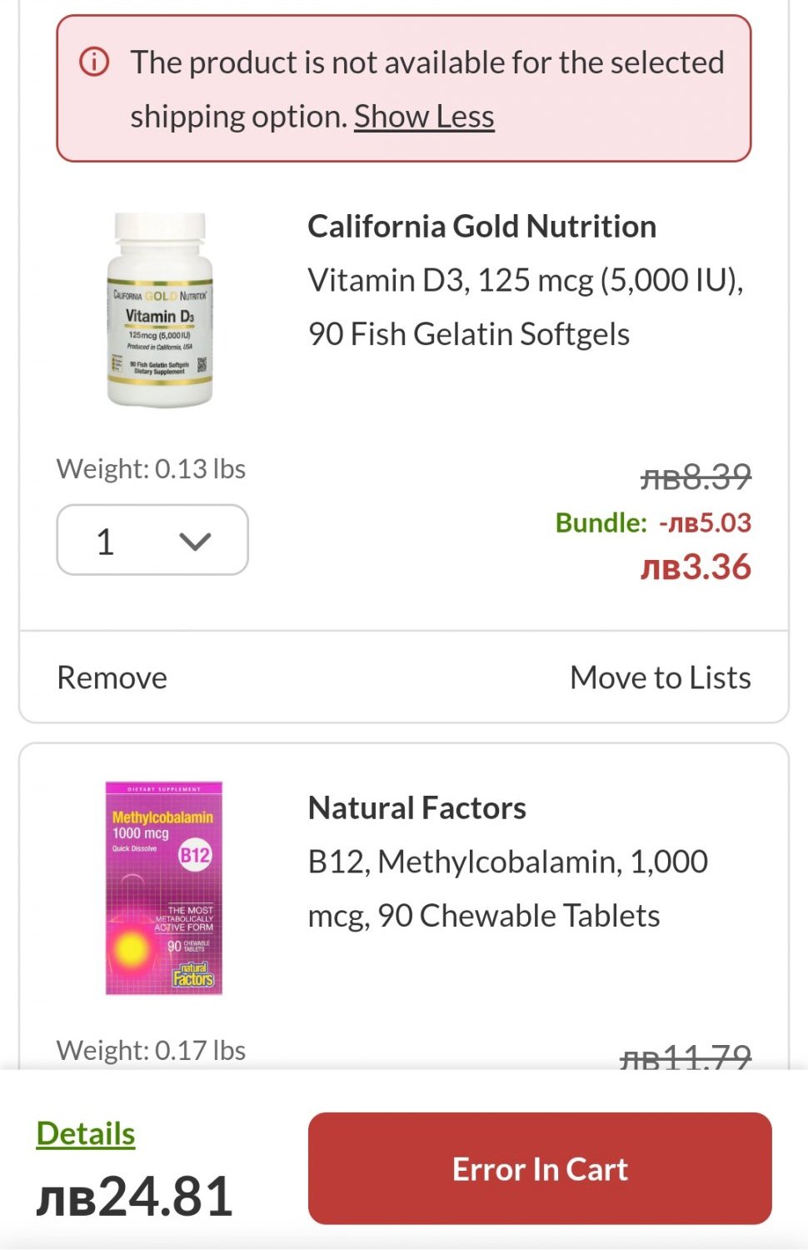Click the Weight: 0.13 lbs label
The height and width of the screenshot is (1250, 808).
[151, 469]
